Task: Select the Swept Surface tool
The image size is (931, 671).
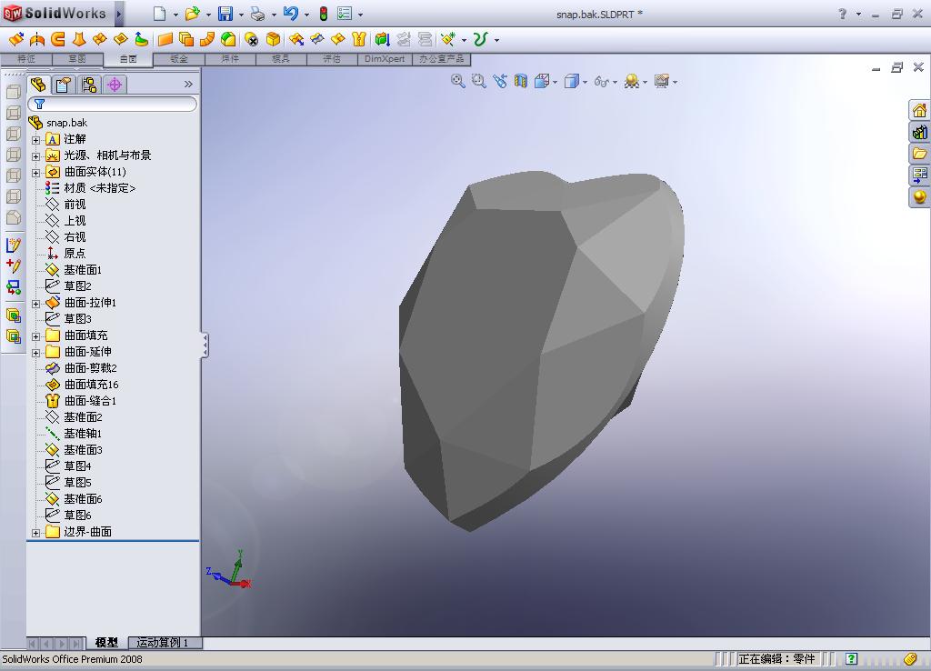Action: click(x=57, y=40)
